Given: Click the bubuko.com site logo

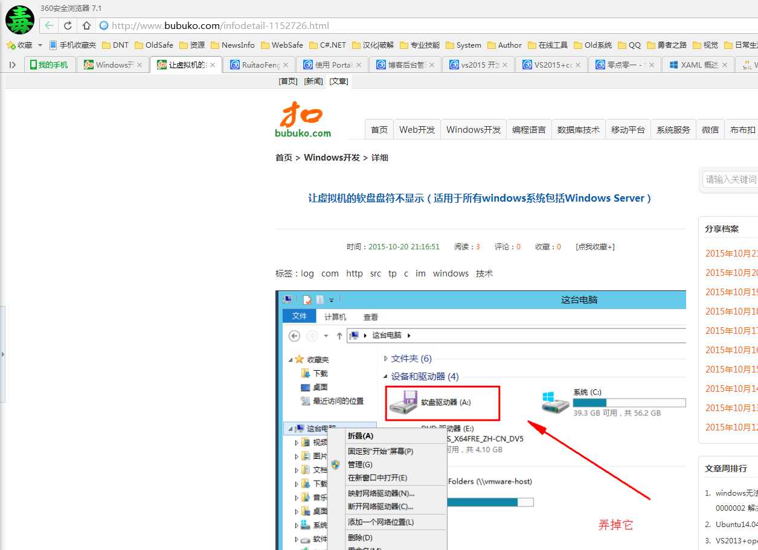Looking at the screenshot, I should (x=303, y=119).
